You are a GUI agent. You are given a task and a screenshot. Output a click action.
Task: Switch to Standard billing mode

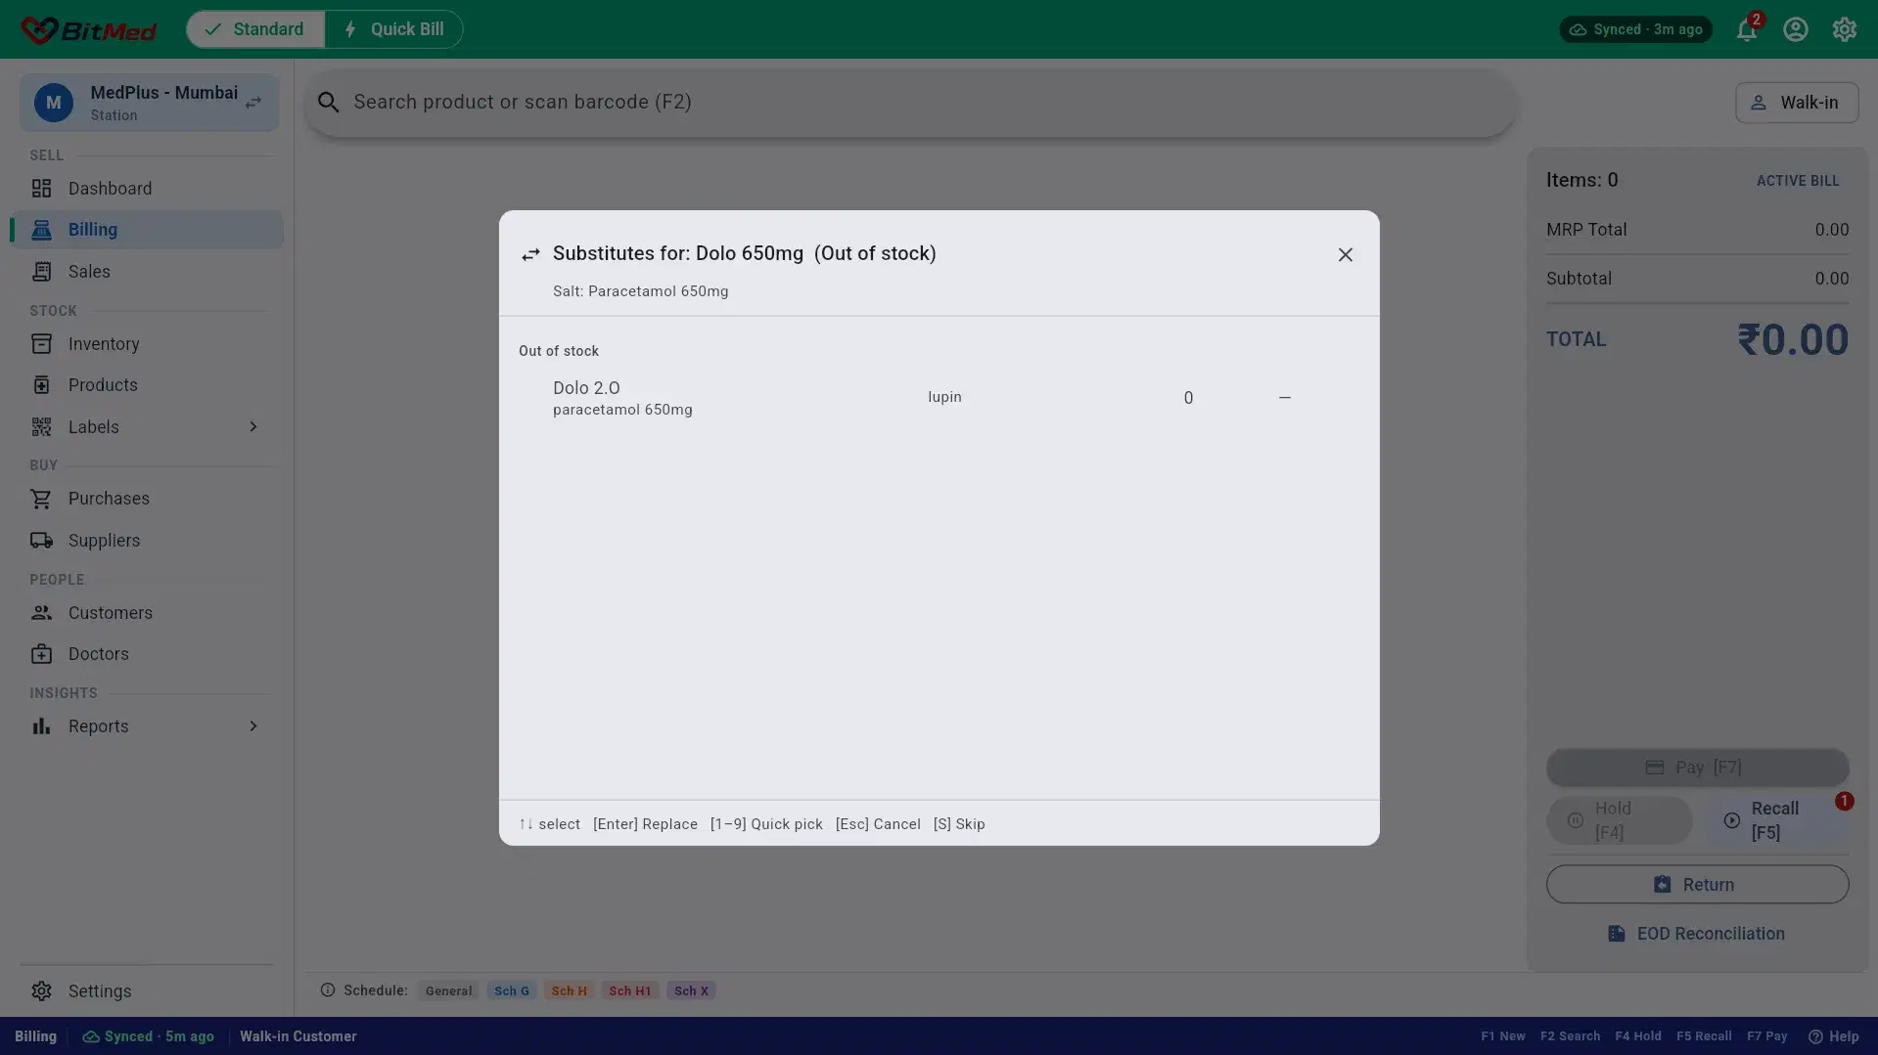click(255, 29)
